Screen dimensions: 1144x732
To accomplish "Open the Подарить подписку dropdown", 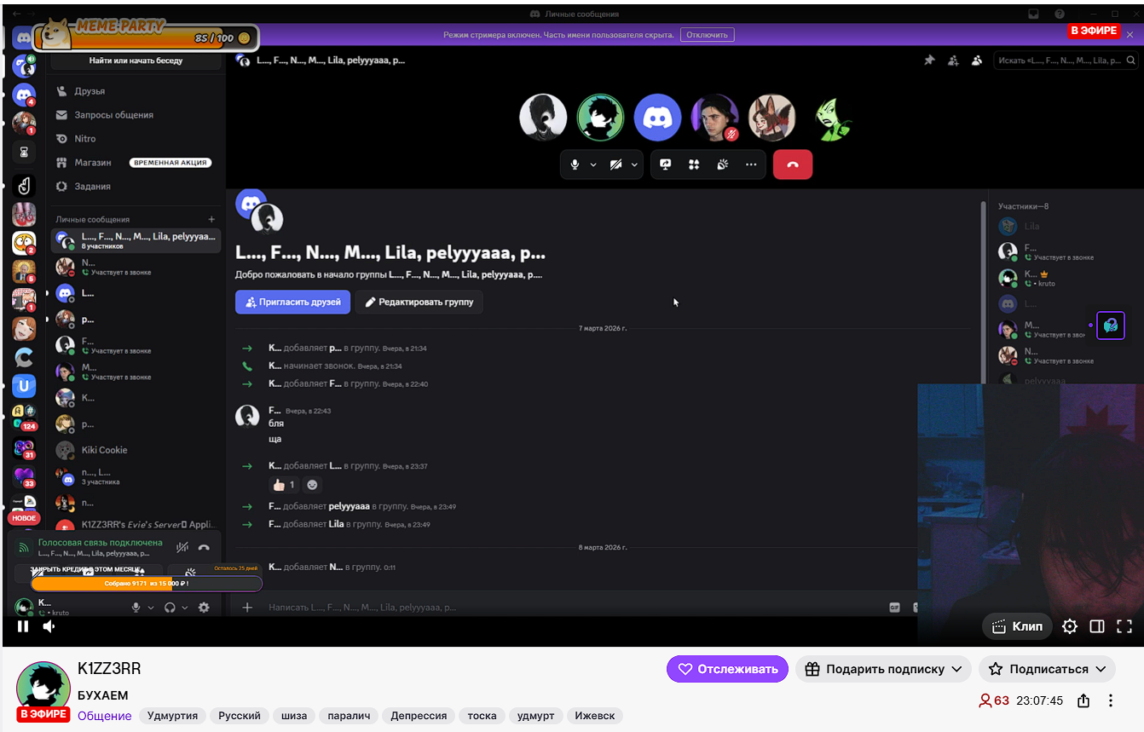I will pyautogui.click(x=883, y=669).
